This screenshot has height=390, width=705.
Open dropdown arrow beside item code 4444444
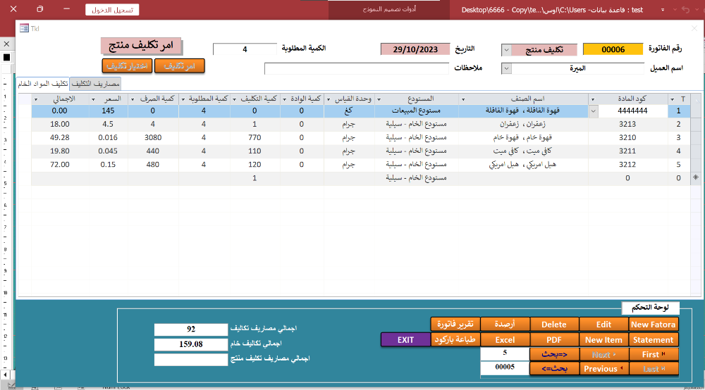tap(592, 111)
